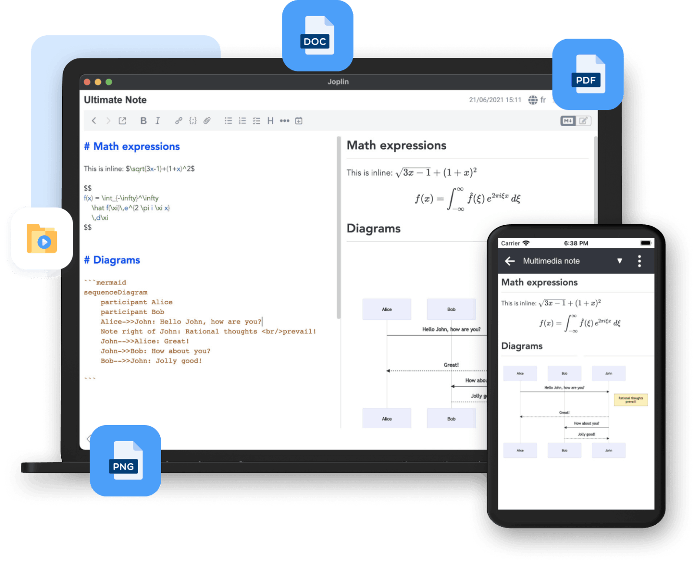Edit the 'Ultimate Note' title field
The image size is (695, 562).
(x=115, y=100)
